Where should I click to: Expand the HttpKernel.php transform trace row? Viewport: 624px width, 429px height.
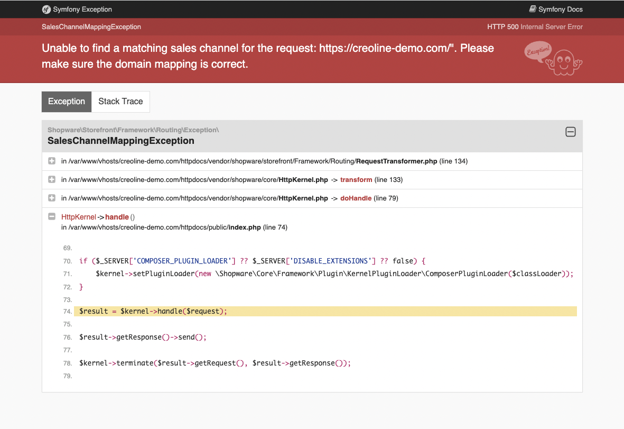pyautogui.click(x=52, y=180)
